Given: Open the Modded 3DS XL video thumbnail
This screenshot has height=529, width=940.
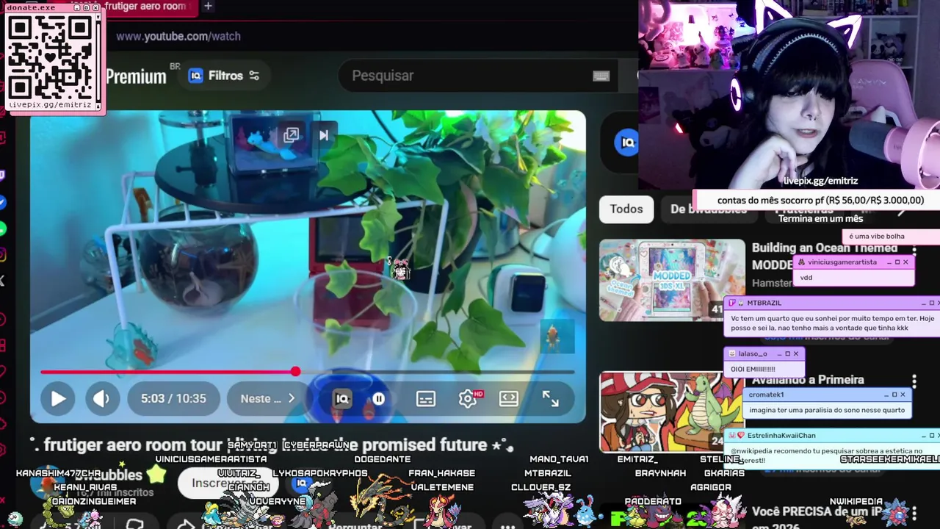Looking at the screenshot, I should tap(672, 280).
